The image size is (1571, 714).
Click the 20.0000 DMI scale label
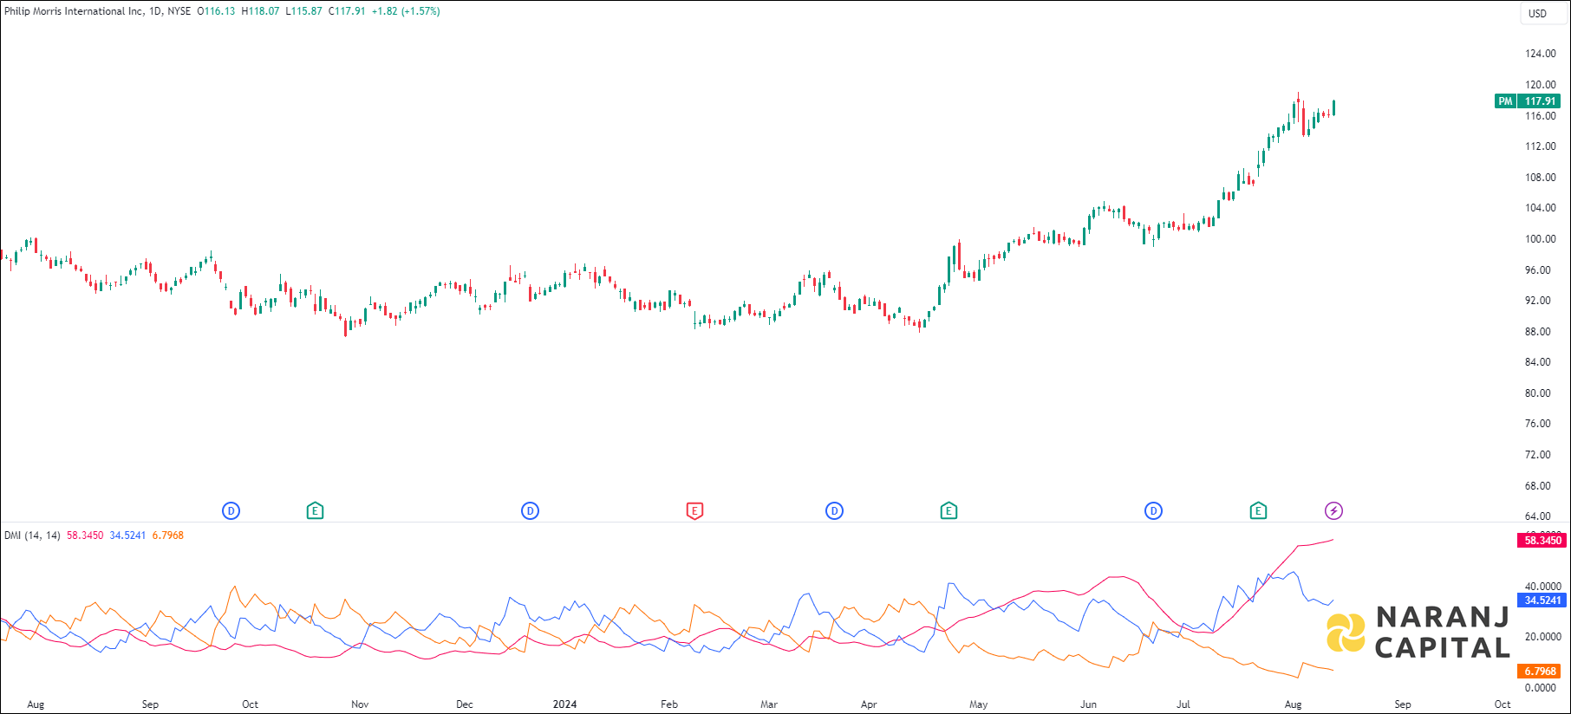[1543, 637]
